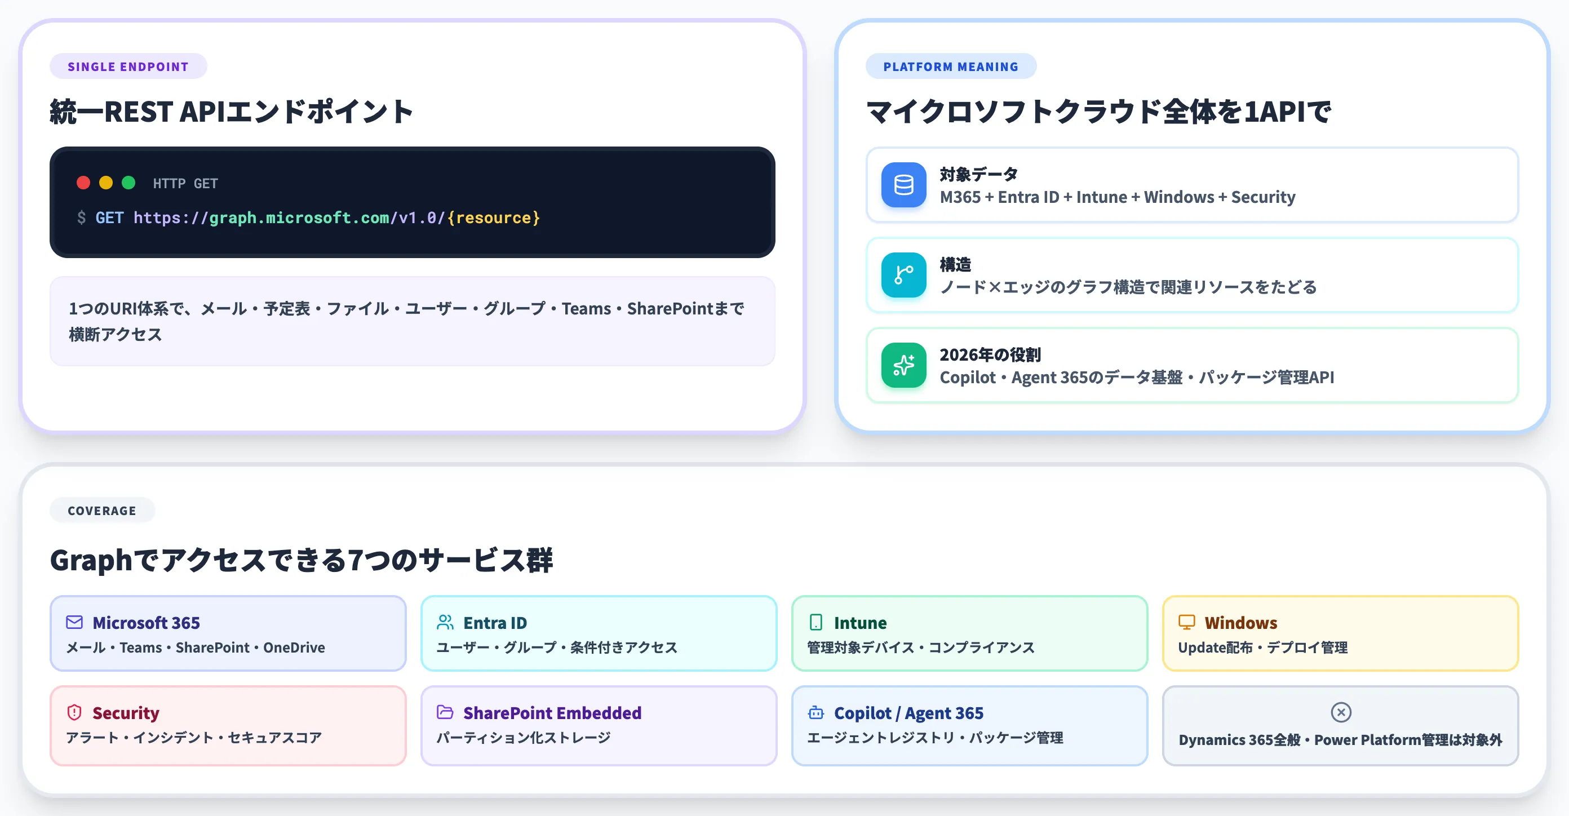The image size is (1569, 816).
Task: Click the 1つのURI体系で description box
Action: (x=413, y=321)
